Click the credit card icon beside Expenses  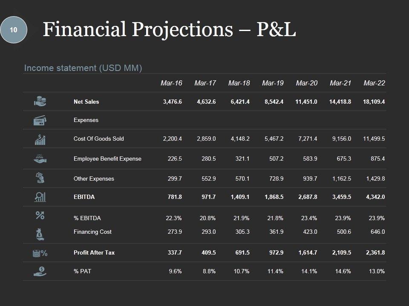(40, 120)
